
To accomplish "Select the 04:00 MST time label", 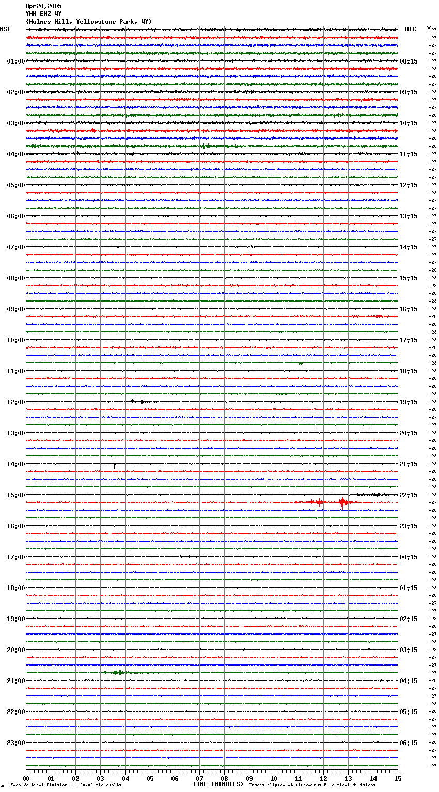I will click(x=16, y=154).
